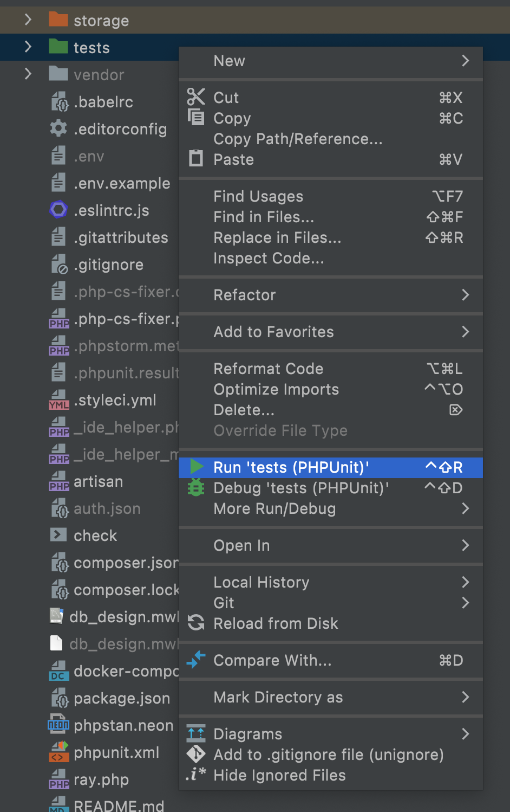510x812 pixels.
Task: Open the Mark Directory as submenu
Action: [x=330, y=697]
